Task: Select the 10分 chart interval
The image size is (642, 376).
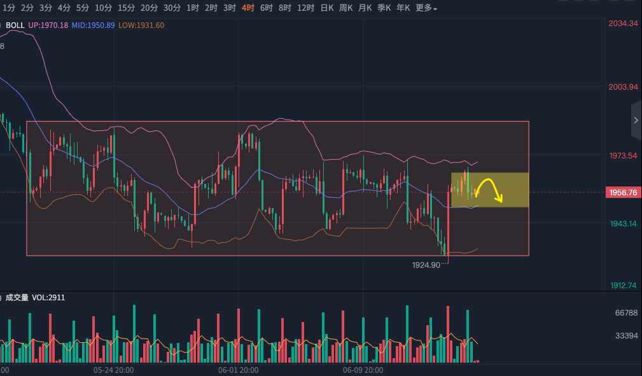Action: tap(103, 8)
